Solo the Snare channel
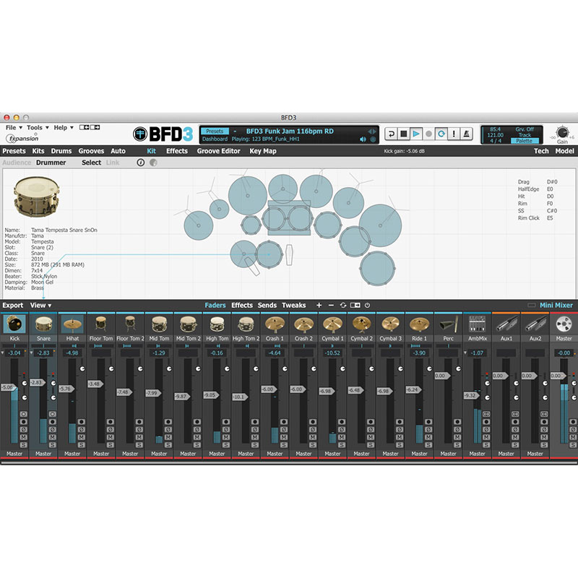 click(x=53, y=445)
